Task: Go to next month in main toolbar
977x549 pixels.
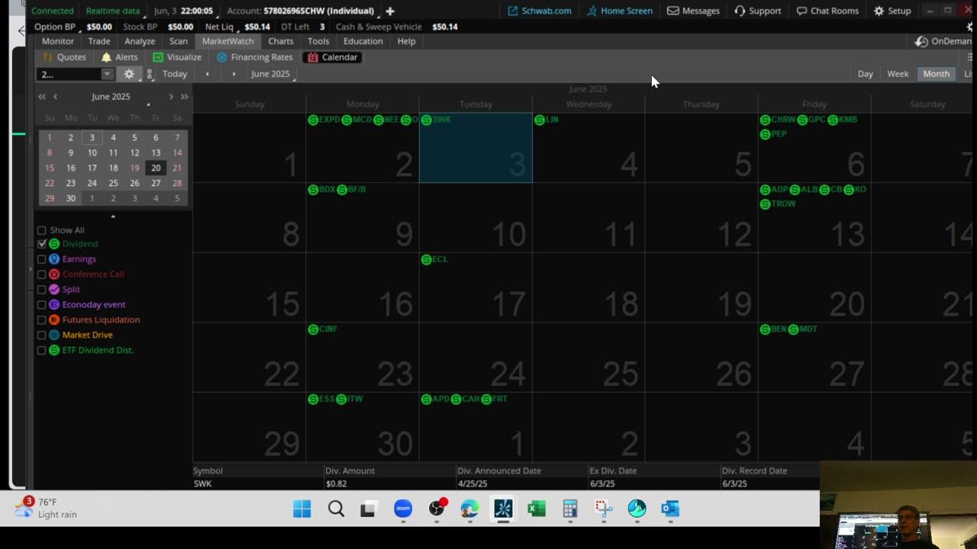Action: 234,74
